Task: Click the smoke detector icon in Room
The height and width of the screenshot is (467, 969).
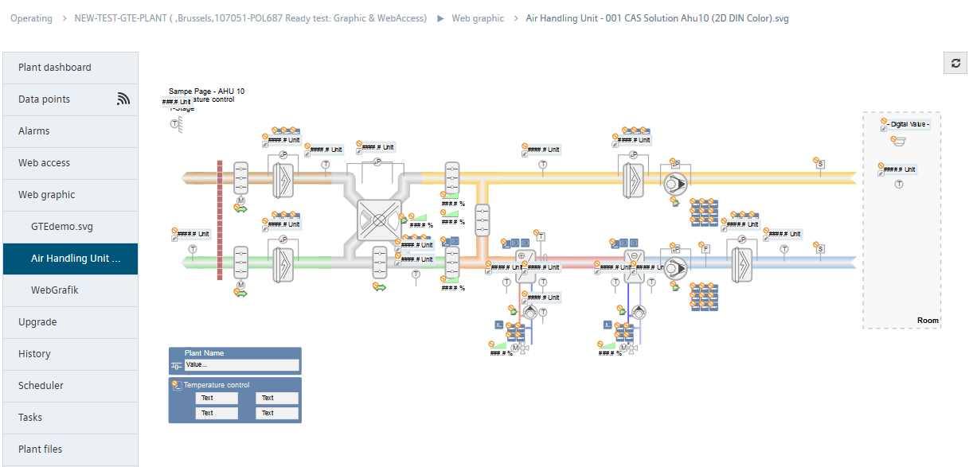Action: coord(900,142)
